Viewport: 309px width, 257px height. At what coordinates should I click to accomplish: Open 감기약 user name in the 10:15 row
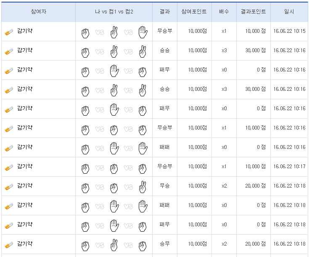(x=25, y=31)
